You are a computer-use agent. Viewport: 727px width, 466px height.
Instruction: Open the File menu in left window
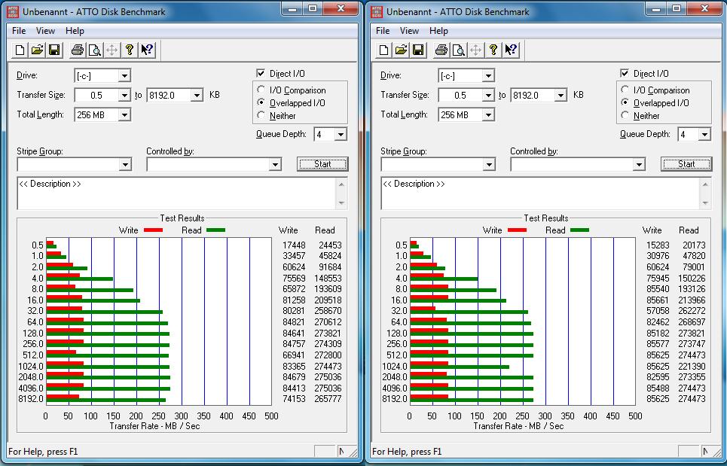pos(19,31)
